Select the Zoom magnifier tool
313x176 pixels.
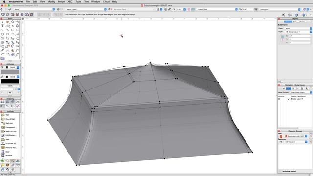(18, 22)
